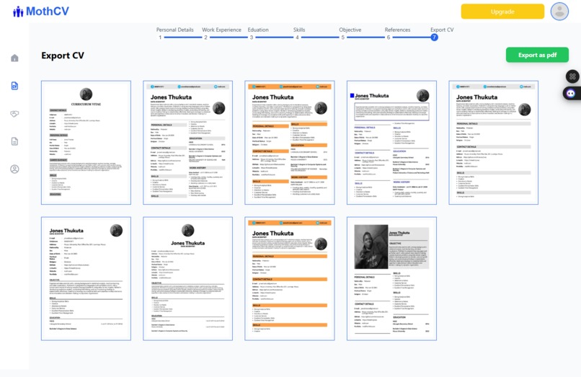
Task: Click step number 1 marker
Action: [160, 37]
